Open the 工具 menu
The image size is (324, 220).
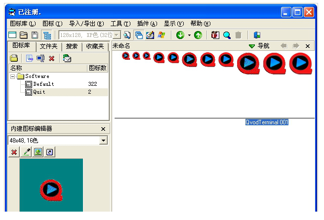point(121,24)
